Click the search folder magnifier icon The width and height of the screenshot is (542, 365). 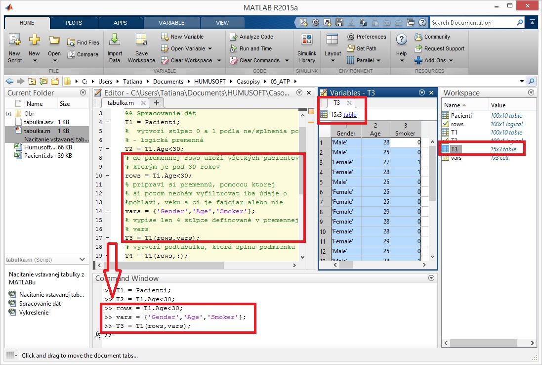pyautogui.click(x=532, y=81)
